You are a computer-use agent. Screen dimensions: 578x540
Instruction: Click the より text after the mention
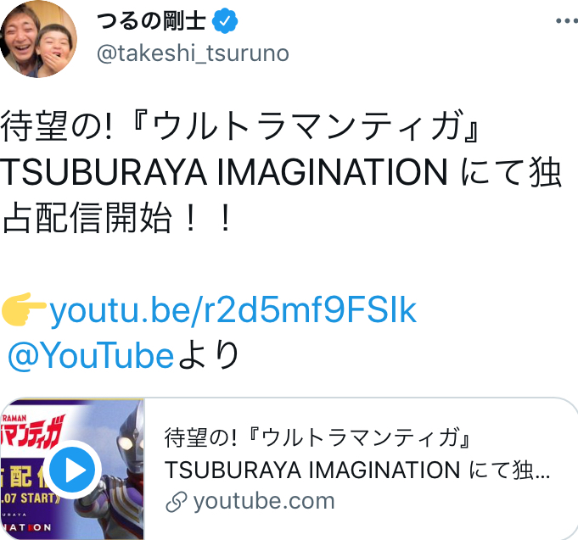pyautogui.click(x=210, y=355)
